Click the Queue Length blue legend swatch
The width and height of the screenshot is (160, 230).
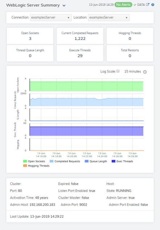coord(87,161)
